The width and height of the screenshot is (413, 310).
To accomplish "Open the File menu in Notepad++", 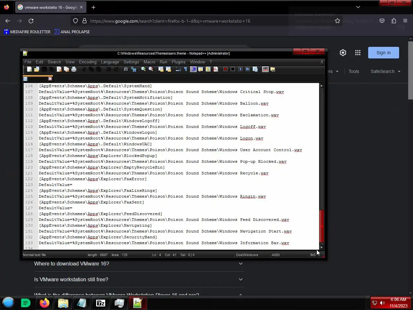I will [28, 62].
